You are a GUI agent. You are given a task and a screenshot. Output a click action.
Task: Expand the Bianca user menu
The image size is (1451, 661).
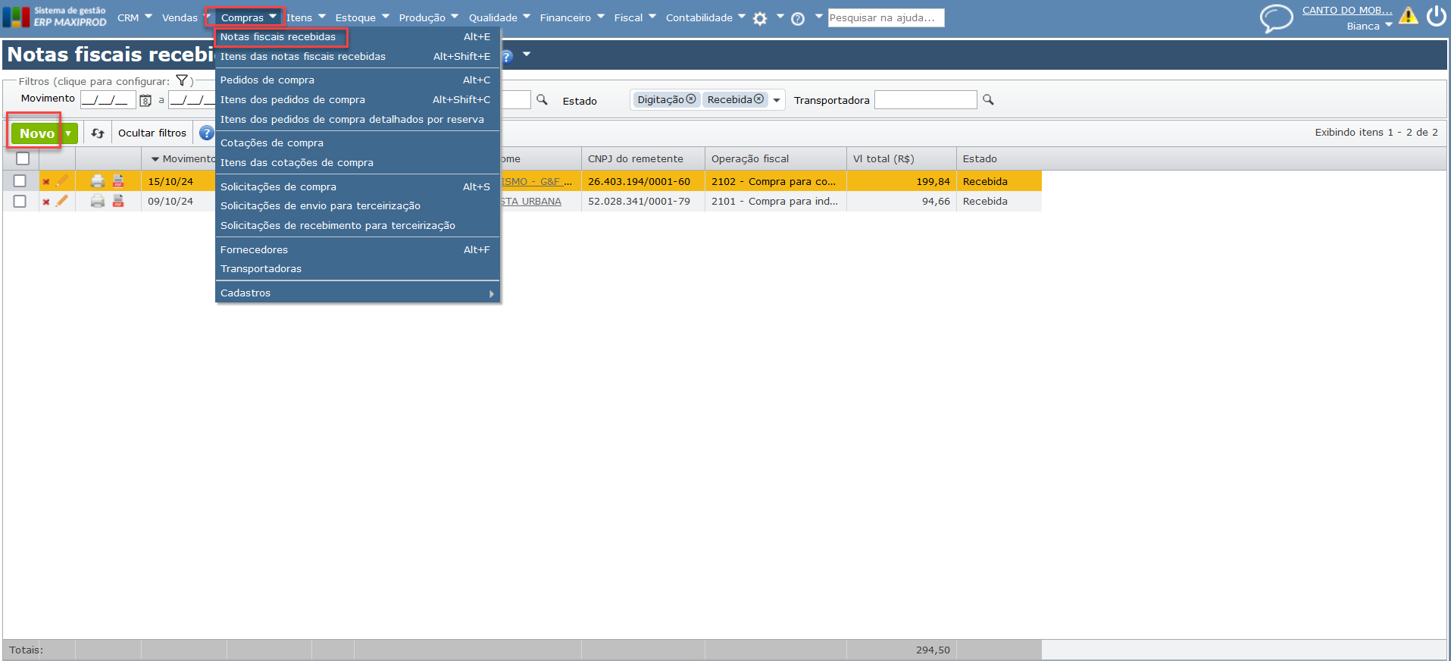pos(1389,26)
